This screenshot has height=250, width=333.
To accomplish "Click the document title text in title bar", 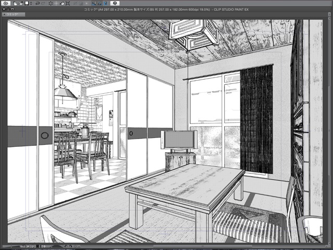I will point(166,9).
